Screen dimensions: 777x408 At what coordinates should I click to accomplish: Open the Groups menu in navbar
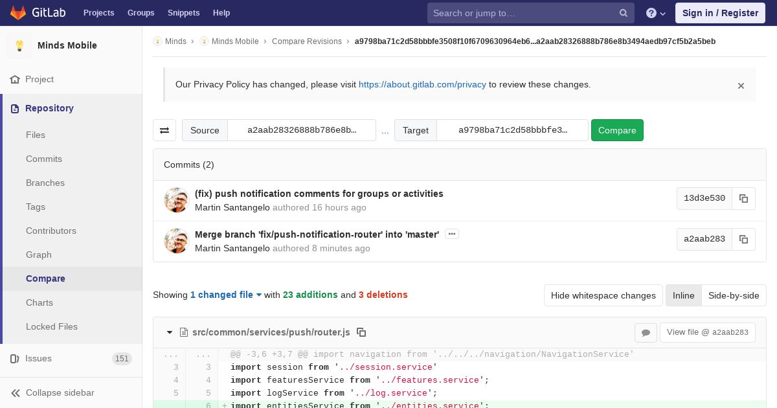[141, 13]
